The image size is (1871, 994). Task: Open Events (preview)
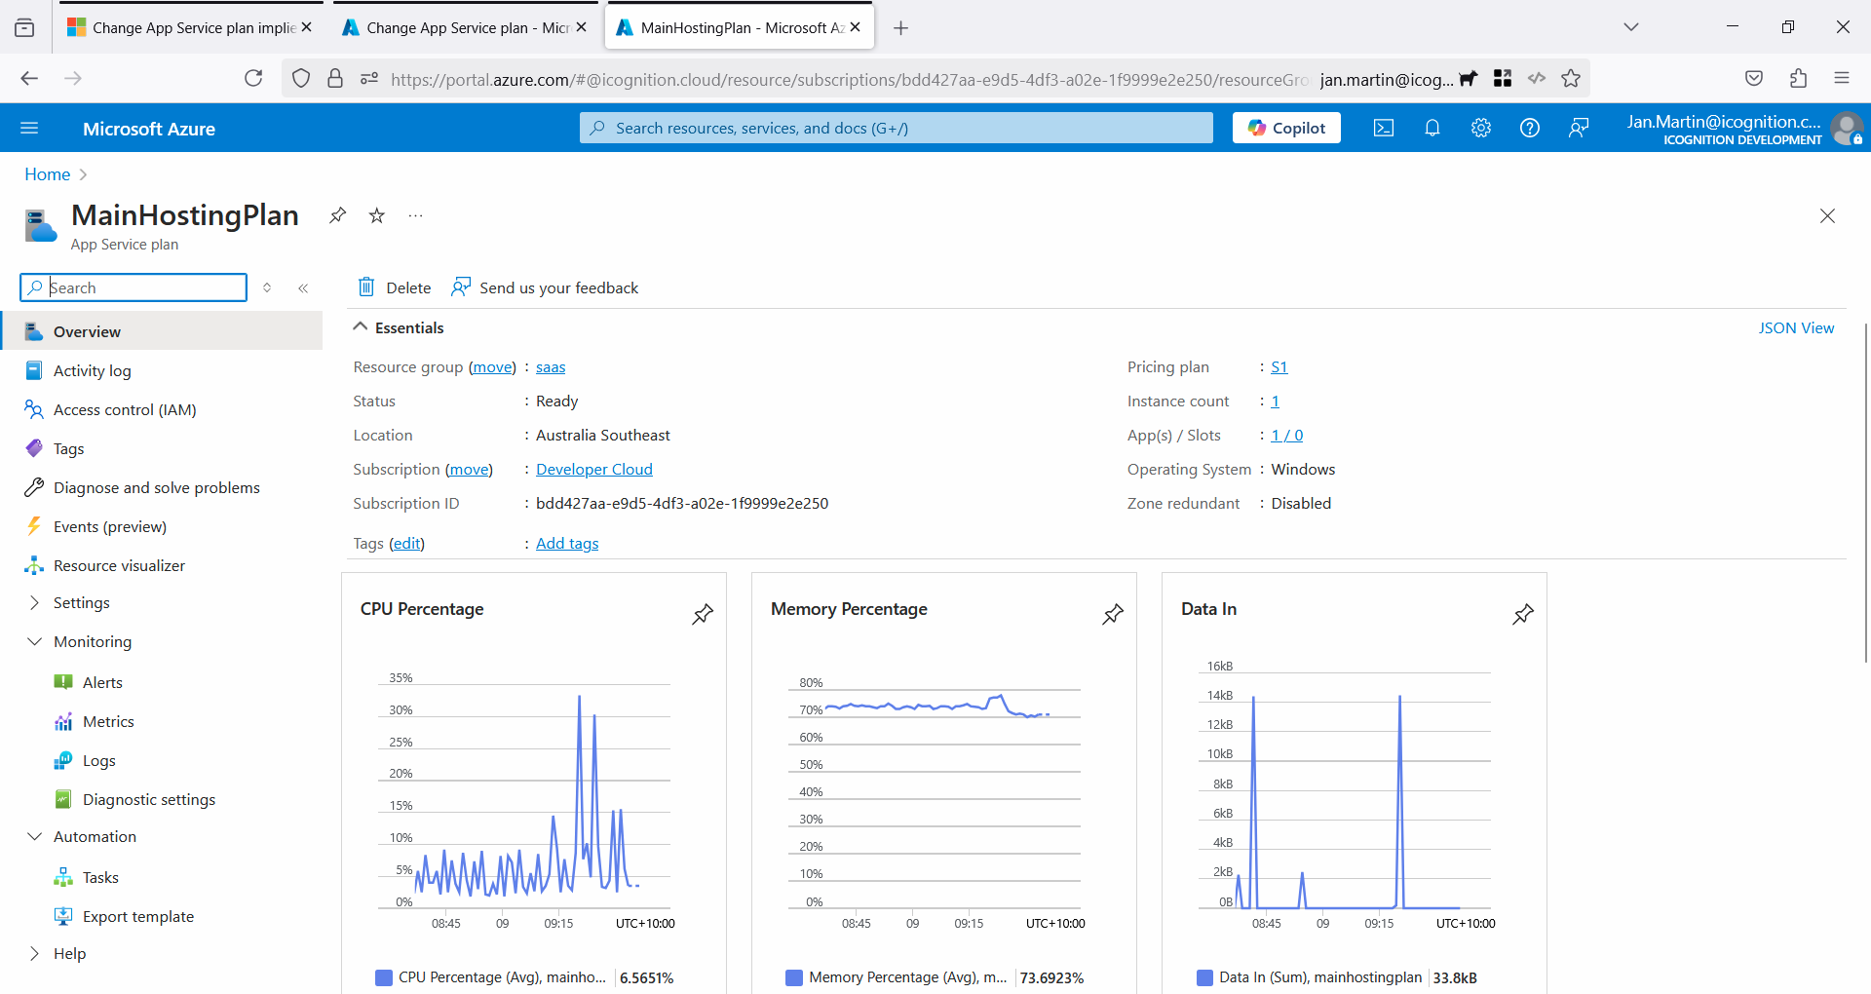[x=109, y=526]
